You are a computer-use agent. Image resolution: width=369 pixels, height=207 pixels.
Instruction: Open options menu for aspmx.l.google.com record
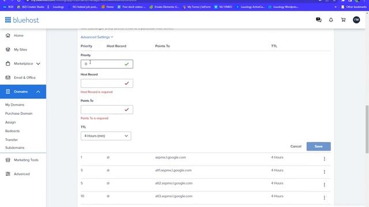tap(324, 159)
